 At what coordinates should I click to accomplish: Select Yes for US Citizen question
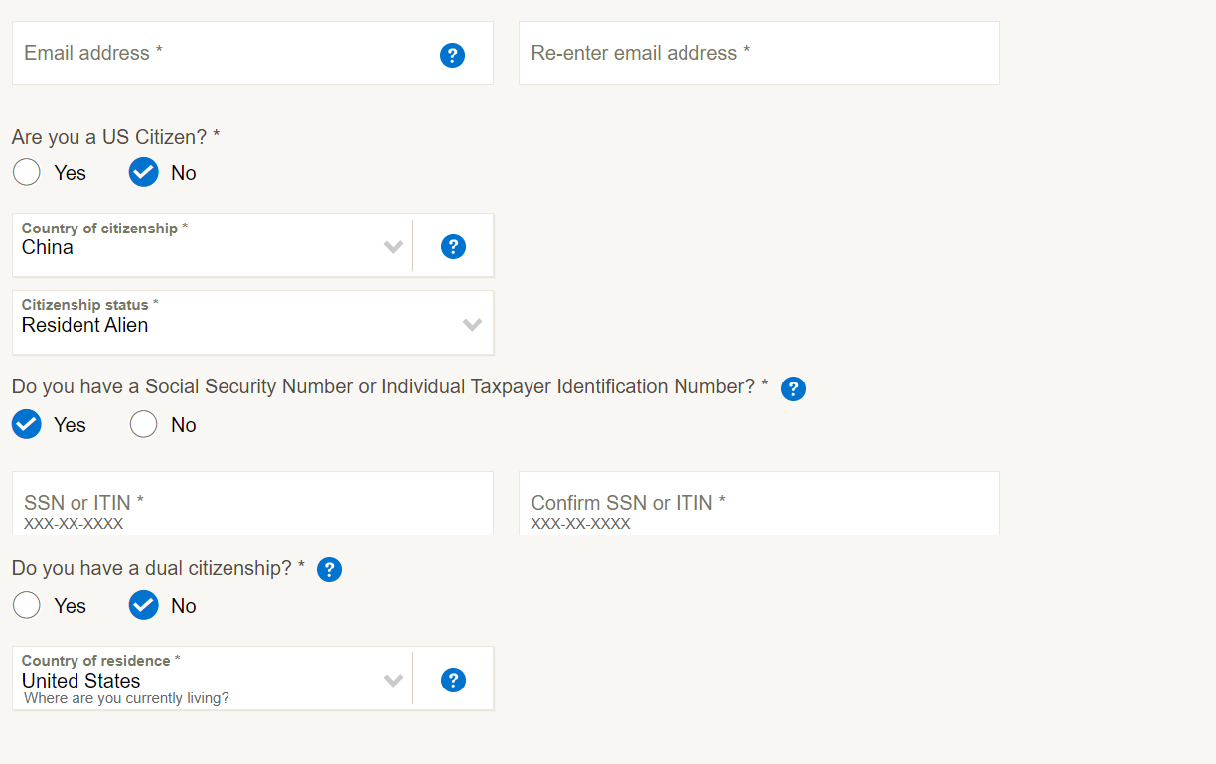point(27,173)
